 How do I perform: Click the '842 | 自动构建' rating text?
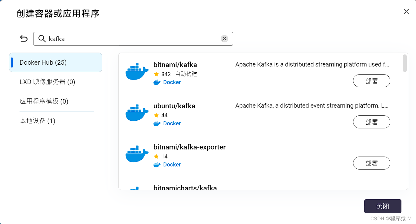179,74
